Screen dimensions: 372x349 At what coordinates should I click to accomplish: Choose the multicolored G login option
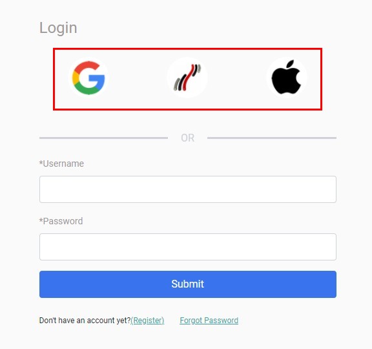coord(88,78)
